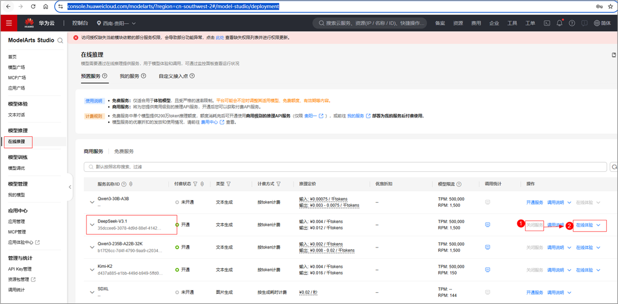Open the red hamburger main menu
Screen dimensions: 618x304
(x=8, y=23)
